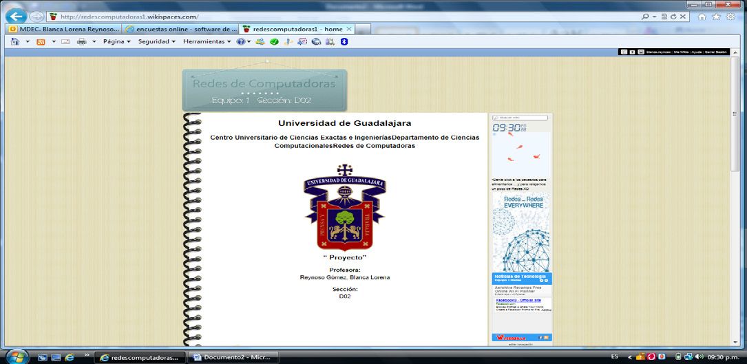The image size is (747, 364).
Task: Click the wiki search field in sidebar
Action: coord(520,117)
